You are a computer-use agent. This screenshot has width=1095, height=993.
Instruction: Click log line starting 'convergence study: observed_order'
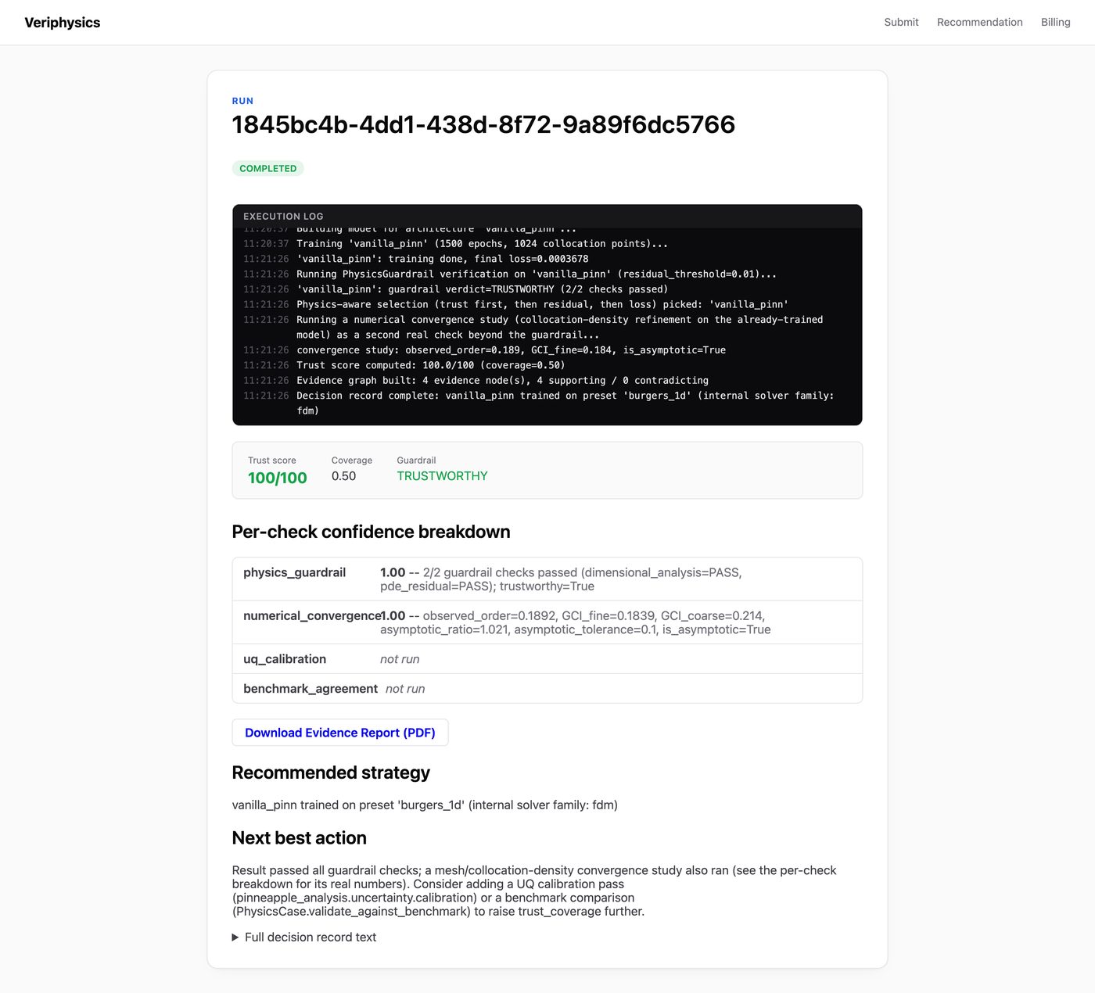coord(511,350)
